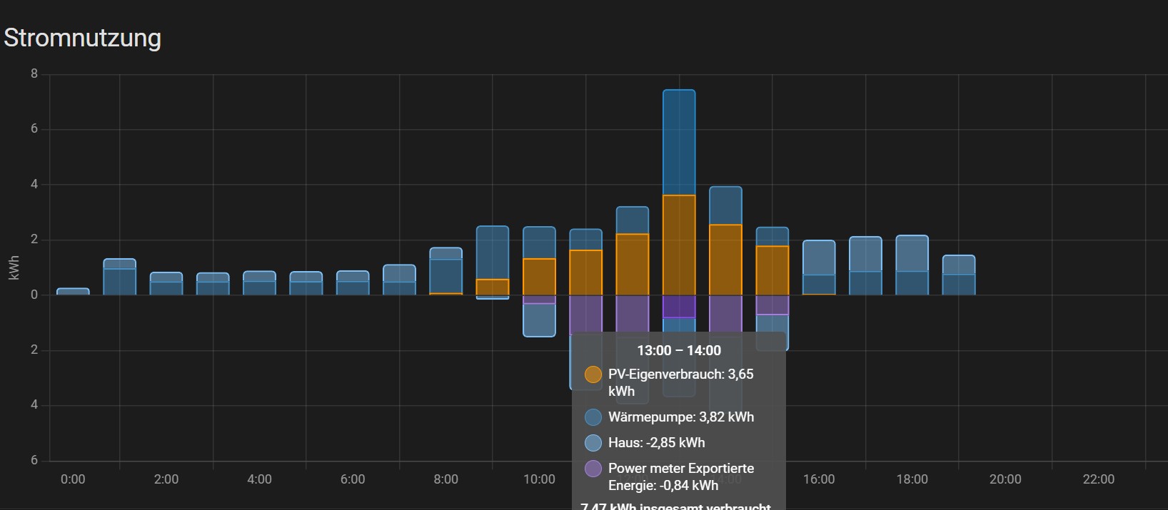This screenshot has width=1168, height=510.
Task: Click the Stromnutzung chart title
Action: (83, 38)
